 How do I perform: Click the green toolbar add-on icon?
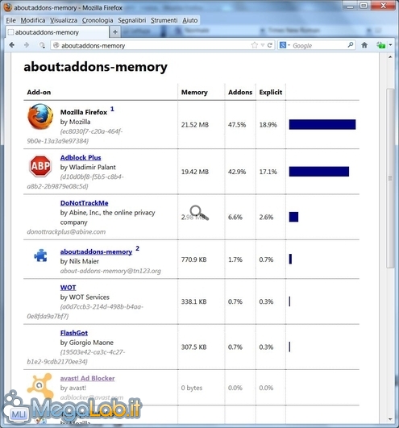point(381,45)
